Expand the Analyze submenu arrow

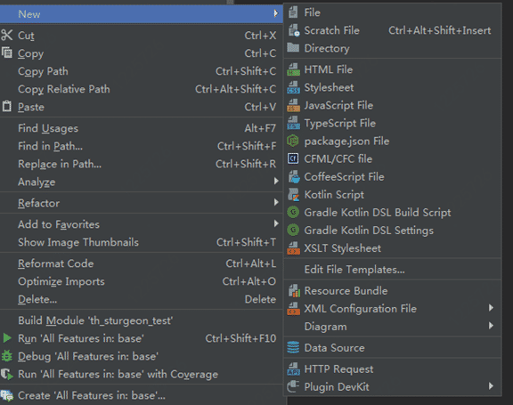(x=276, y=181)
